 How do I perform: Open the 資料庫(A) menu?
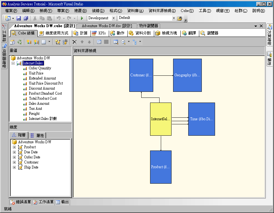135,11
